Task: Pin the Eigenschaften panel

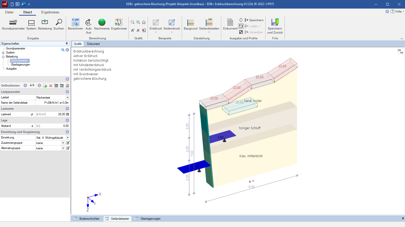Action: (x=67, y=44)
